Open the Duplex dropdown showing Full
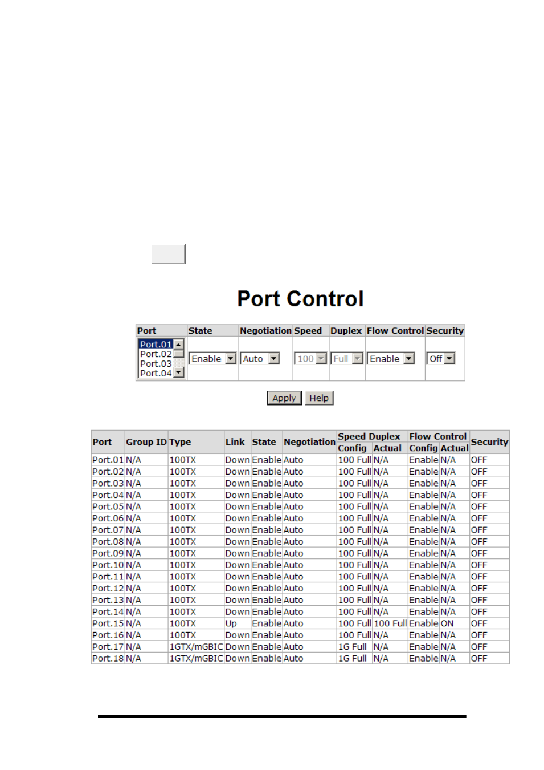 pos(347,358)
